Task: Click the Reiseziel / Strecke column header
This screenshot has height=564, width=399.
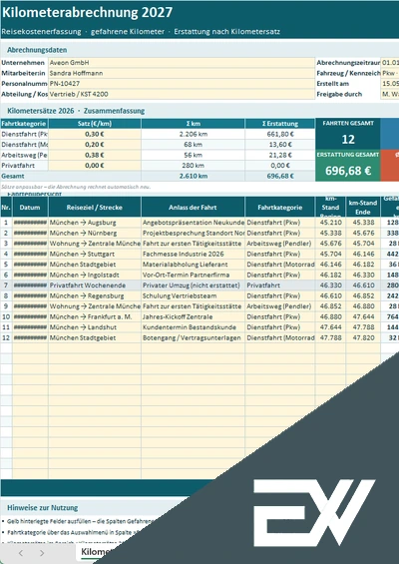Action: [x=95, y=208]
